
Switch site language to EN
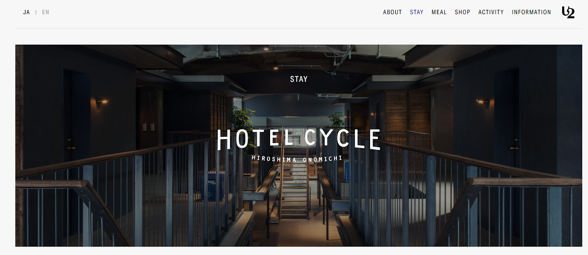[x=46, y=12]
